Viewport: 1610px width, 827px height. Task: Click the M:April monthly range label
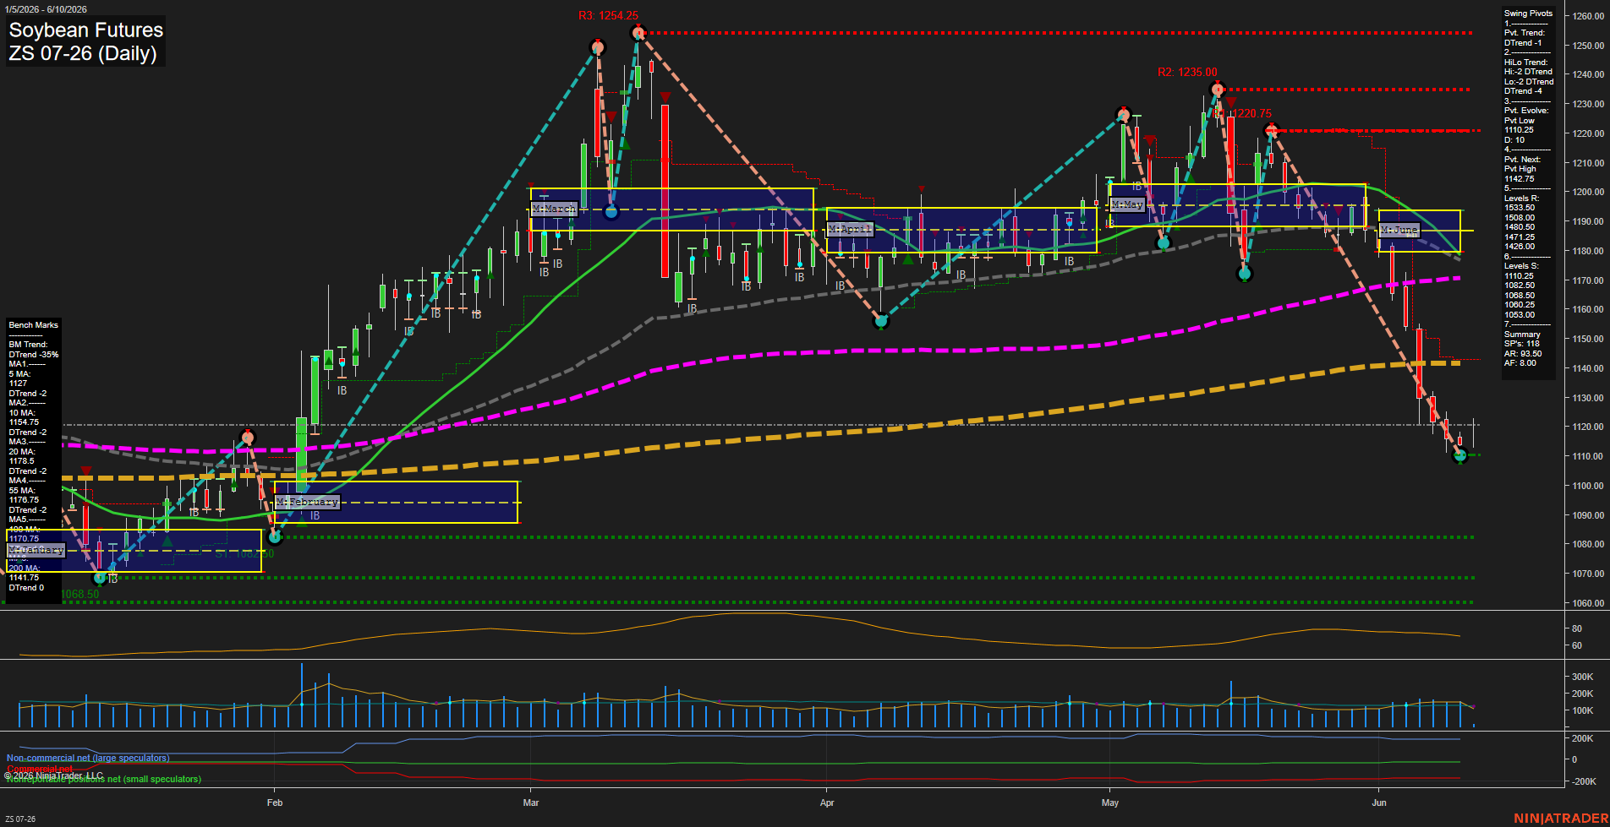[849, 229]
